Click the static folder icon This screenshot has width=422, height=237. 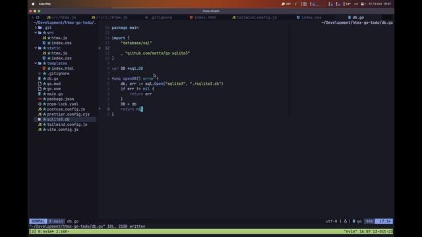click(x=40, y=48)
